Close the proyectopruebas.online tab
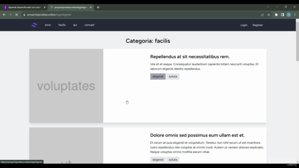The image size is (299, 168). pos(91,7)
